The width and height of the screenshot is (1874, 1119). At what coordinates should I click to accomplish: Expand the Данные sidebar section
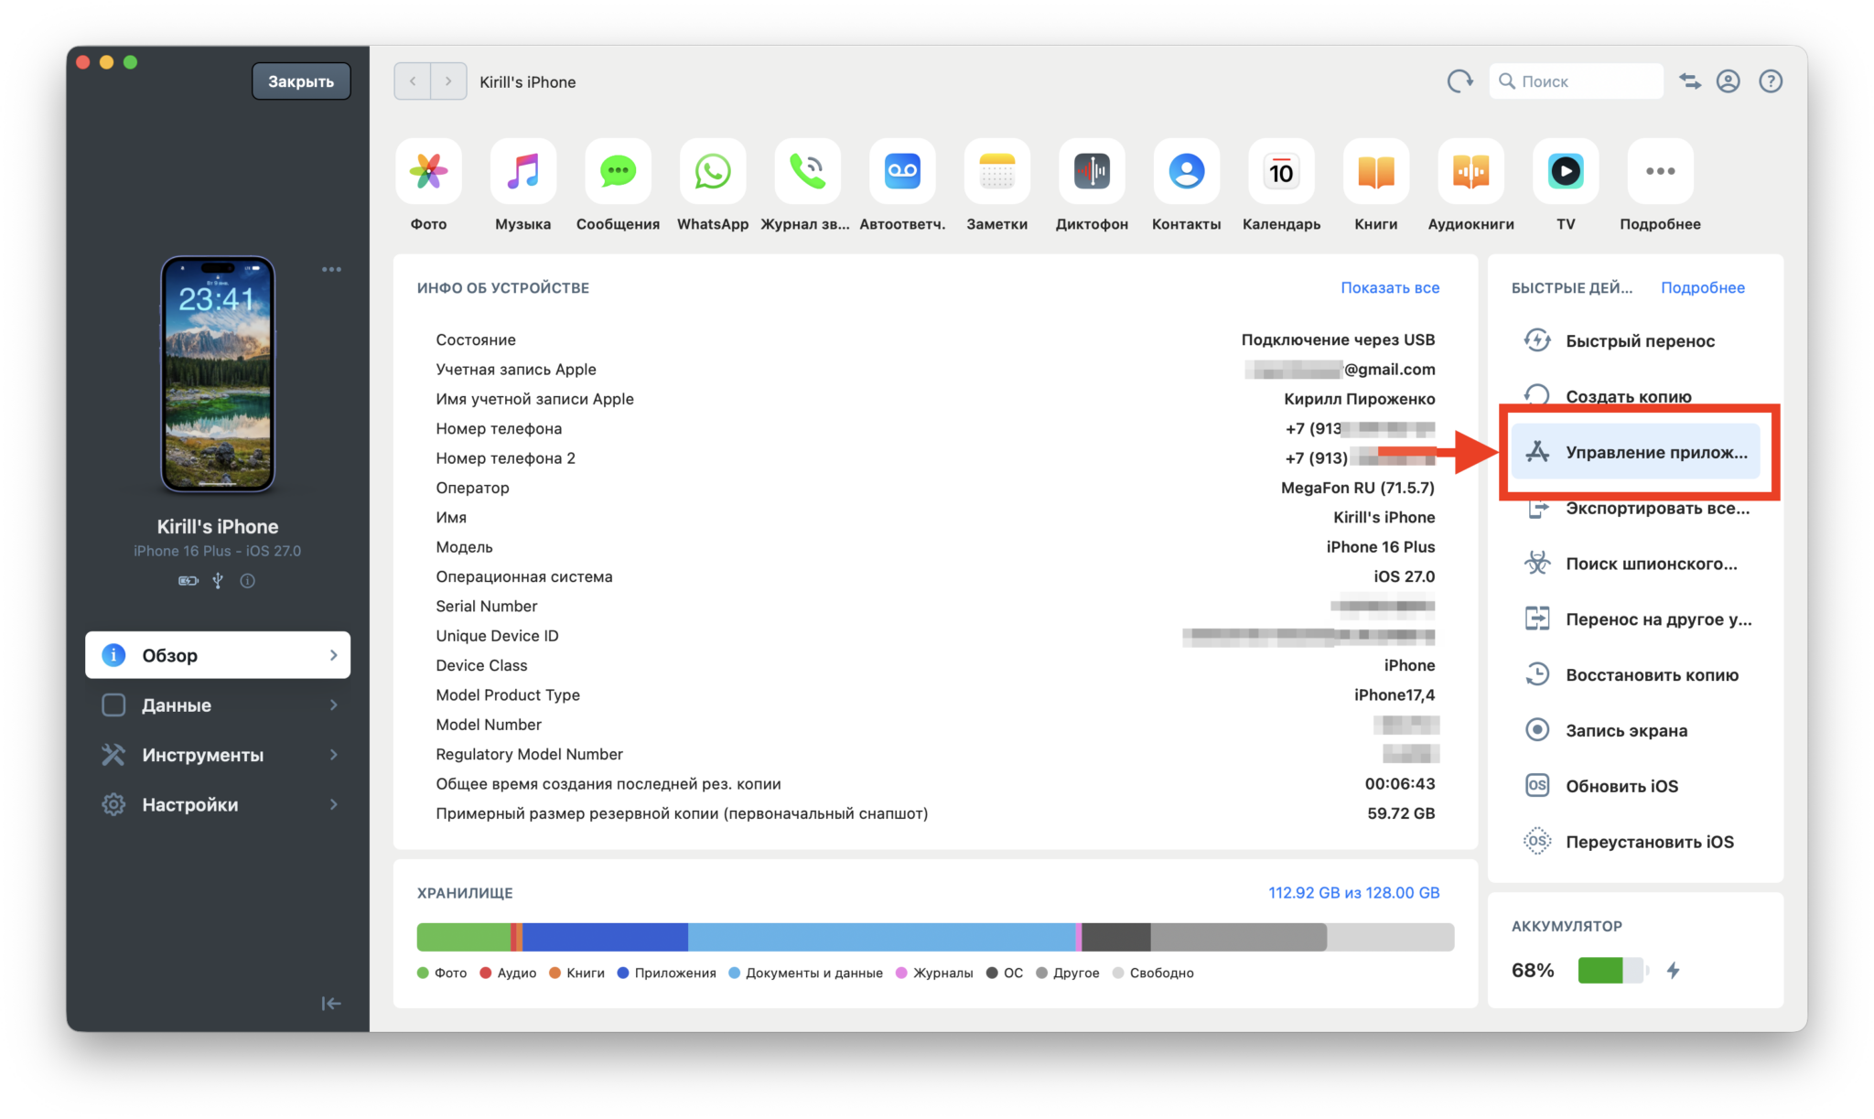pos(218,705)
